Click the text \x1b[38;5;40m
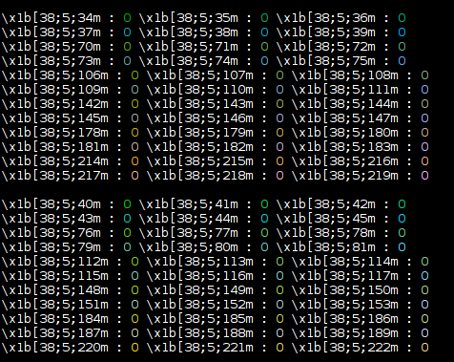The height and width of the screenshot is (362, 454). point(52,204)
